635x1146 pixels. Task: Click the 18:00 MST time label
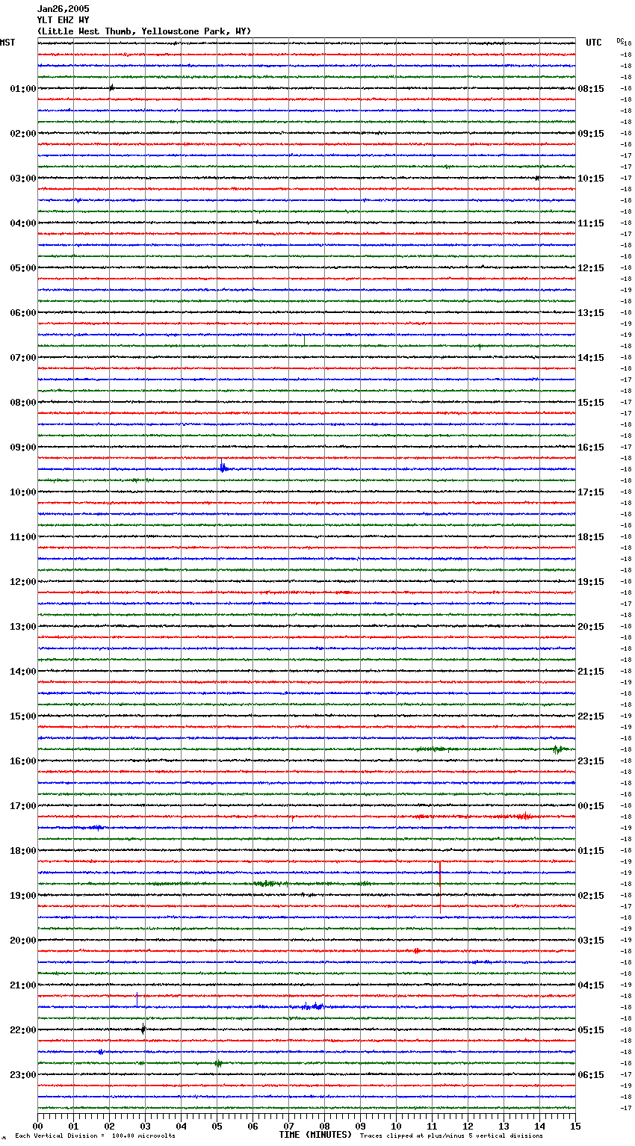23,851
